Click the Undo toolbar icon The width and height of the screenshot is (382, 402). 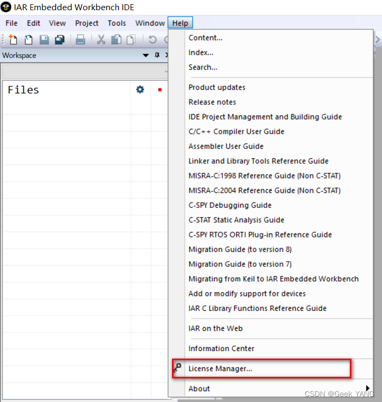[x=153, y=40]
